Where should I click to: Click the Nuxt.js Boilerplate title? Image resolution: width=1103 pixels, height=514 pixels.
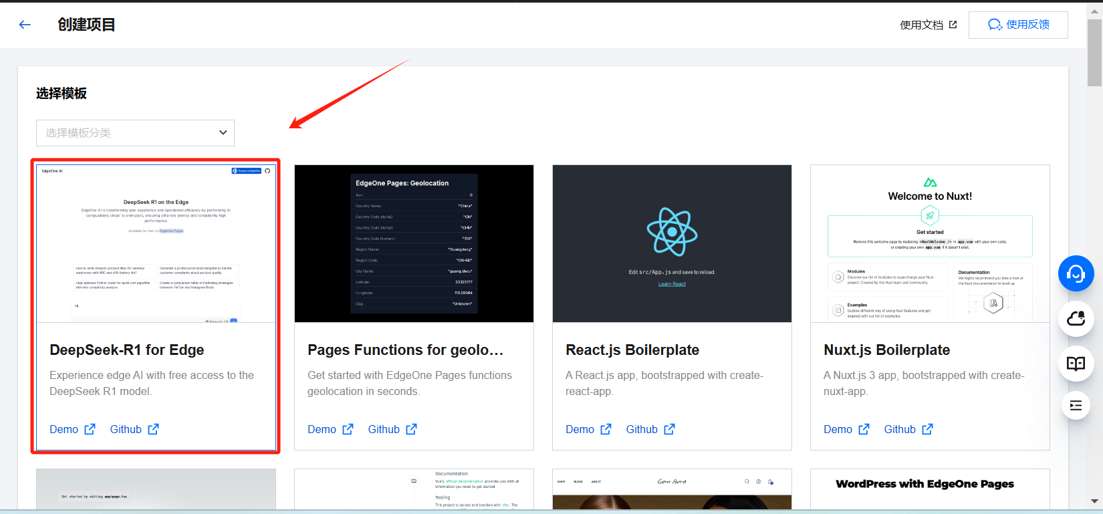tap(887, 350)
